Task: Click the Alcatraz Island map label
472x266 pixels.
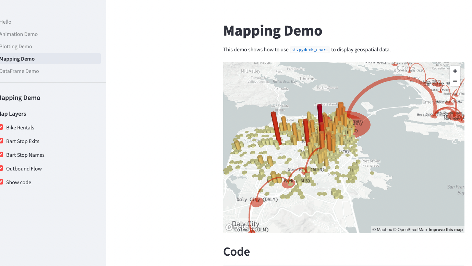Action: [326, 104]
